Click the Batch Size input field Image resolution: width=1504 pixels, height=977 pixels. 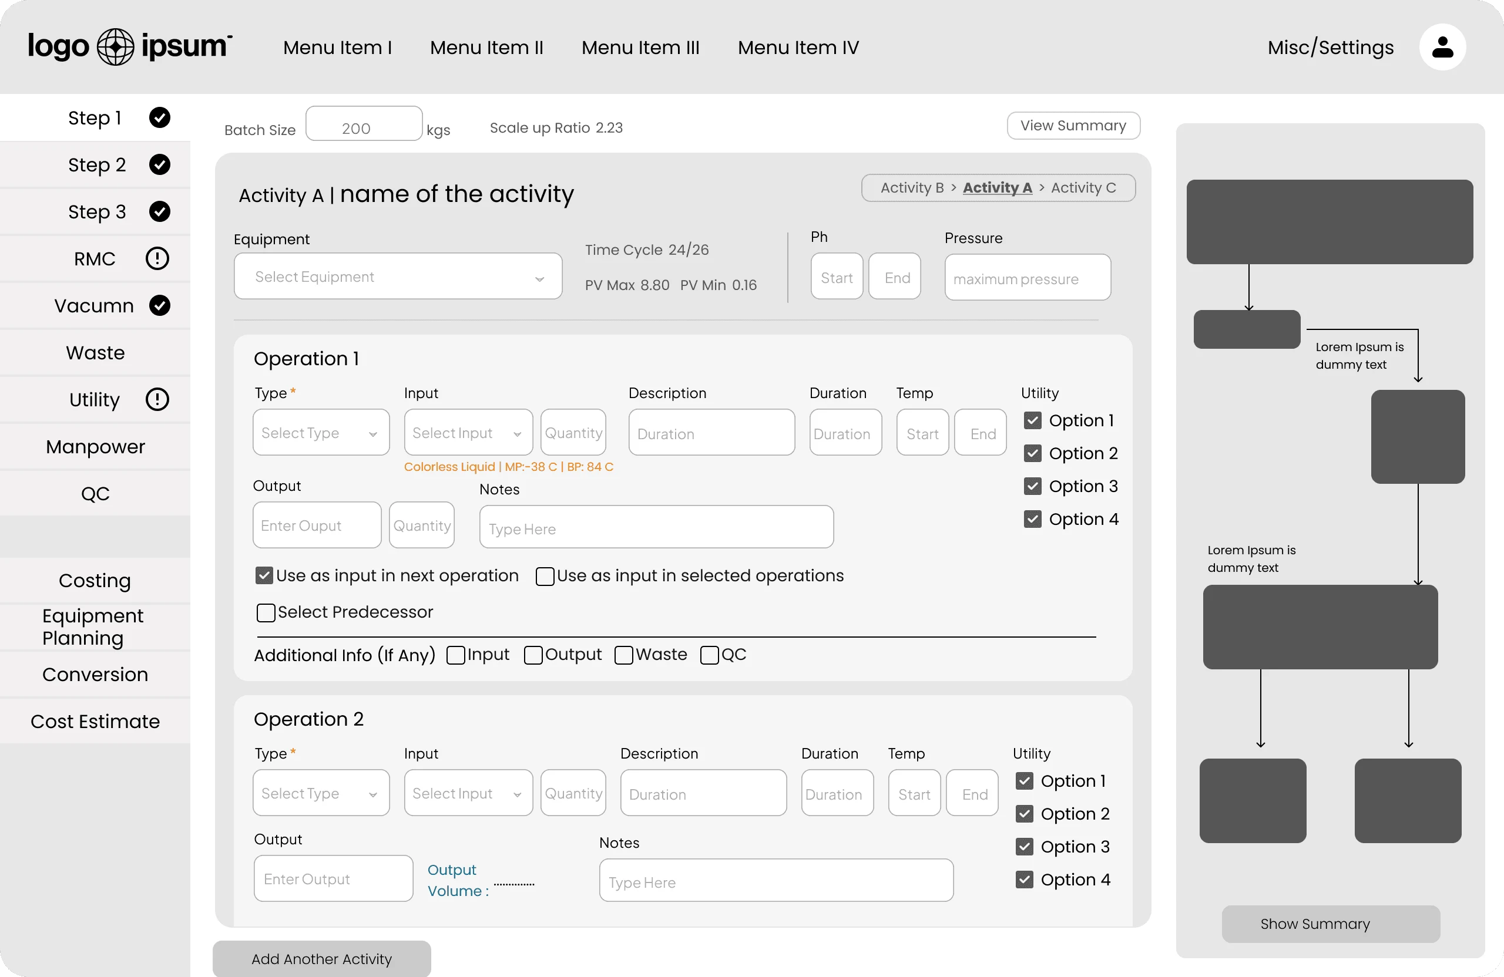(x=363, y=128)
